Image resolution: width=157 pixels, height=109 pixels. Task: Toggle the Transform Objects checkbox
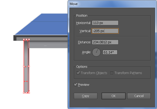78,73
